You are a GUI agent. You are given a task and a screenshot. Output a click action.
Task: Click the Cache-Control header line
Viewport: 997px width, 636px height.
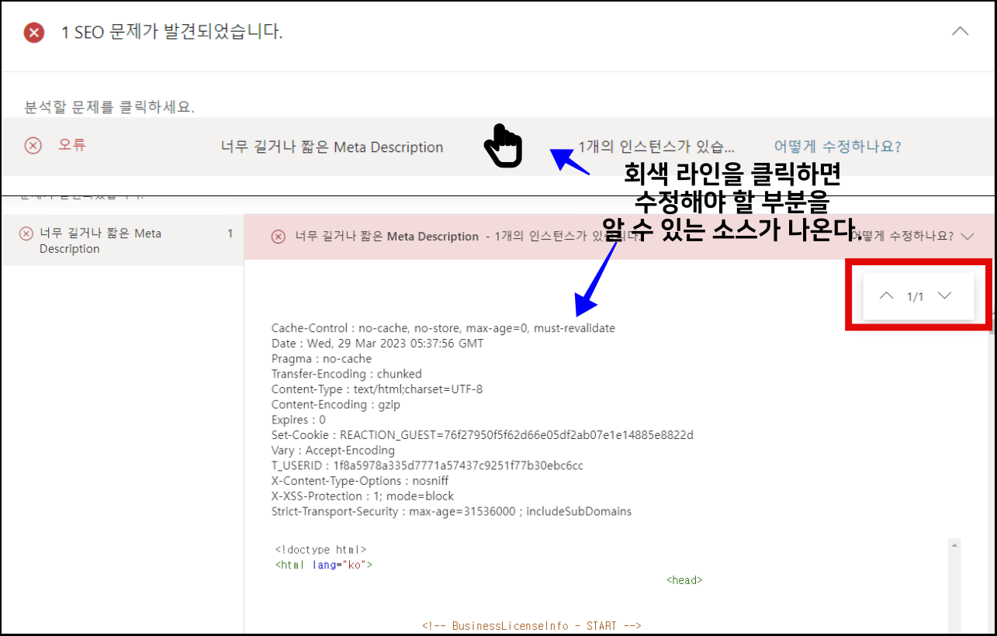(443, 328)
